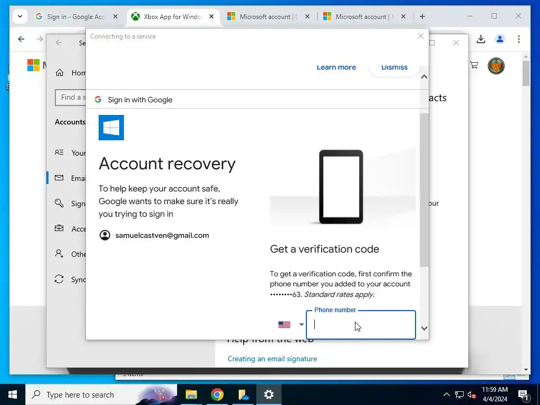This screenshot has width=540, height=405.
Task: Click the Microsoft logo on webpage
Action: pyautogui.click(x=33, y=65)
